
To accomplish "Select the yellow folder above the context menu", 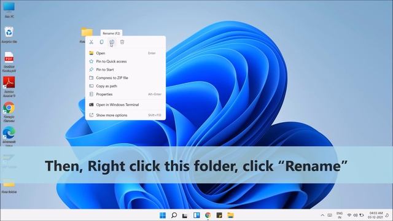I will [x=87, y=32].
